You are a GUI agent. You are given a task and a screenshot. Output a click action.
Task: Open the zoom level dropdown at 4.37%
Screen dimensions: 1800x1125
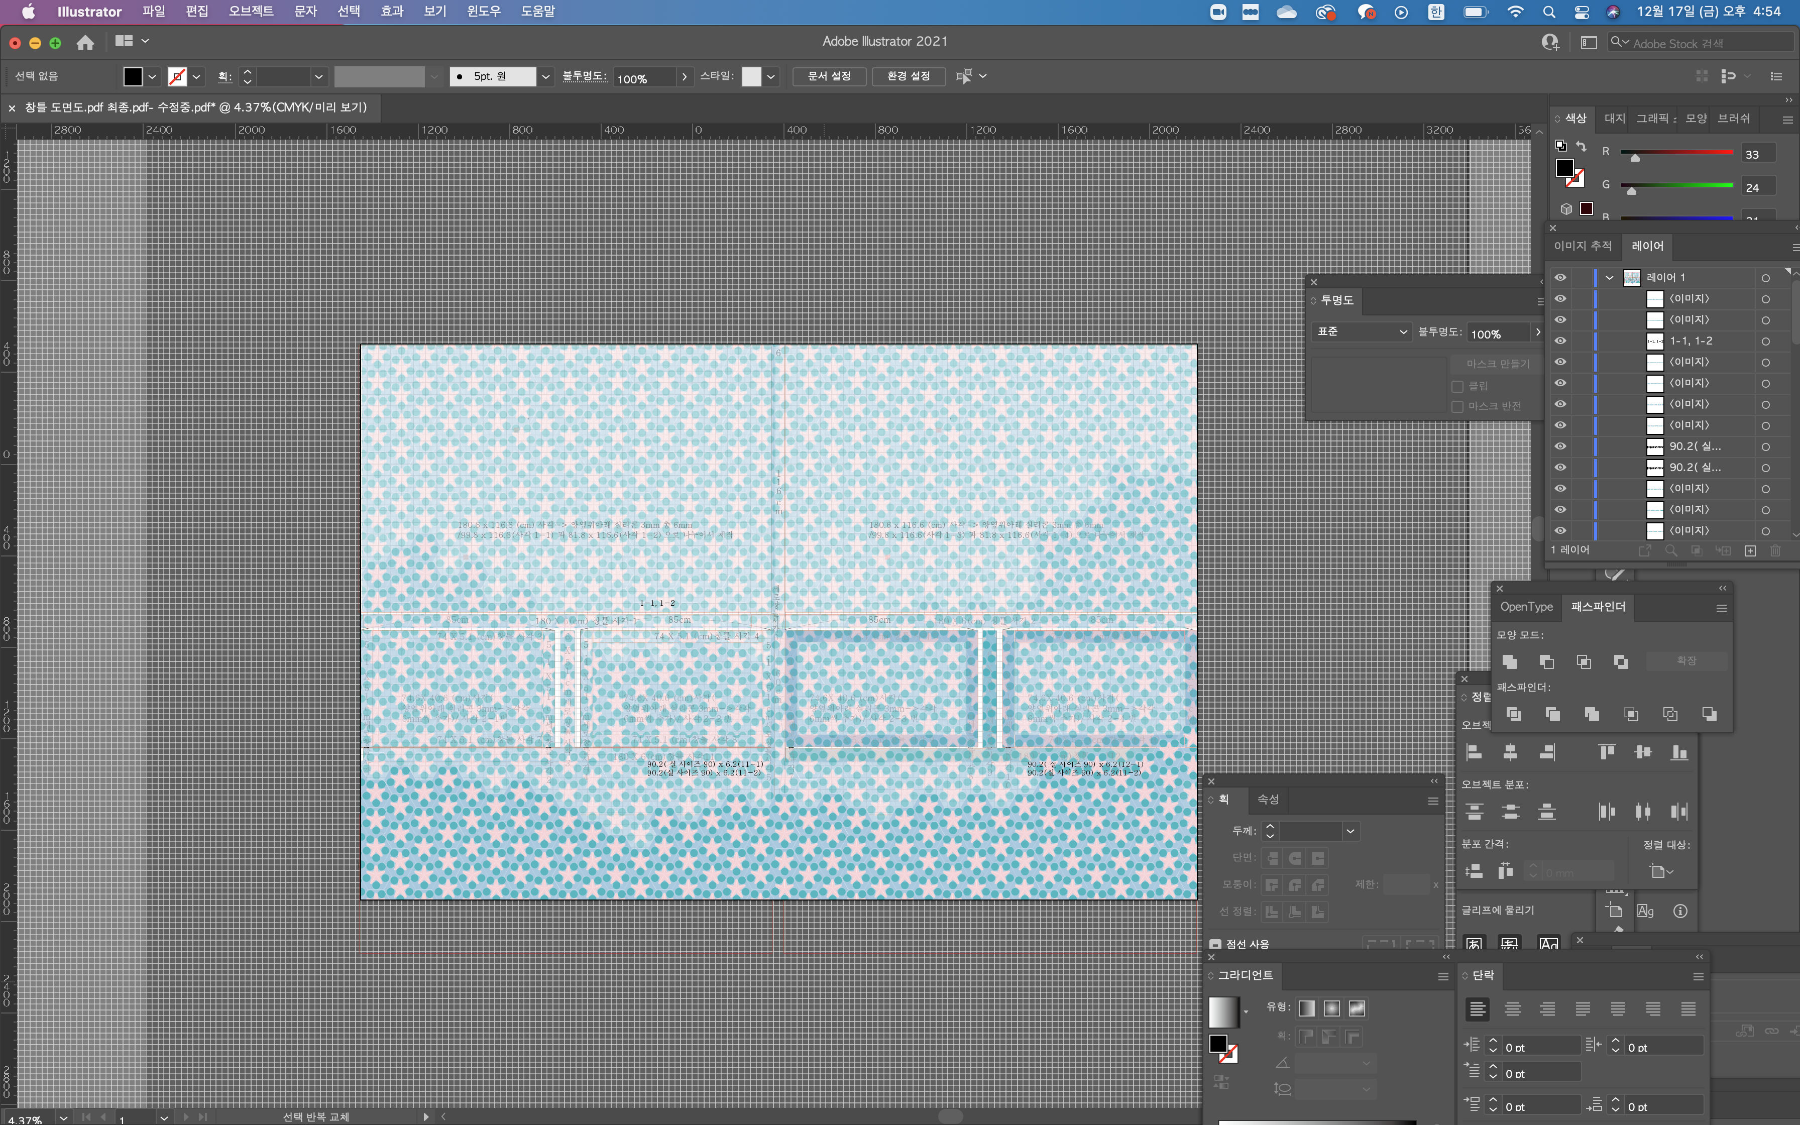click(64, 1117)
